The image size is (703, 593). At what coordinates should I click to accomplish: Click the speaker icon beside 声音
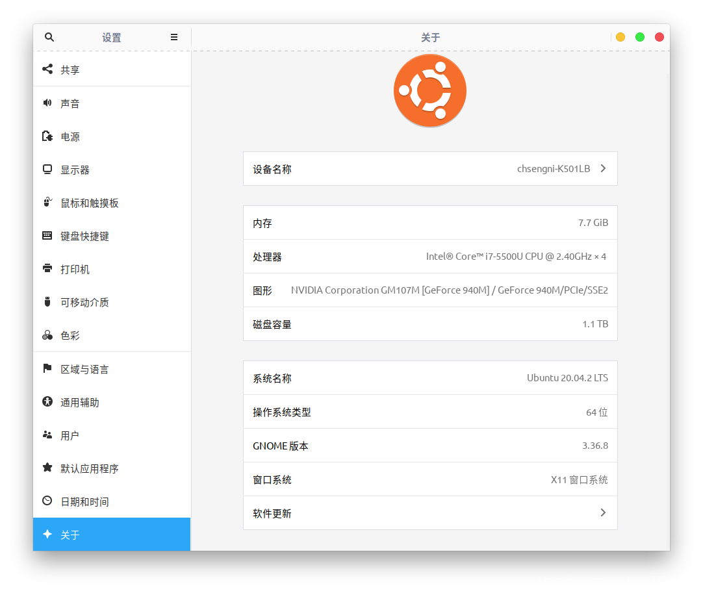coord(47,103)
